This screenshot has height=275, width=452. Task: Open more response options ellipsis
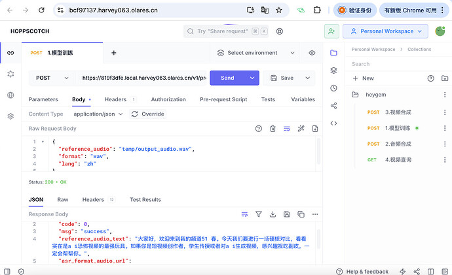point(315,214)
